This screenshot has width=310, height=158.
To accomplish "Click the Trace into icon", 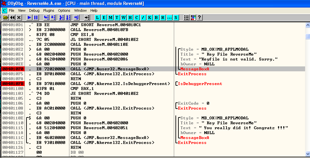I will 62,18.
